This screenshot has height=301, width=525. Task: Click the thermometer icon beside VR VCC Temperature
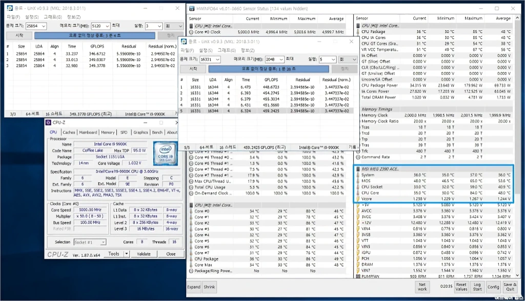click(358, 50)
